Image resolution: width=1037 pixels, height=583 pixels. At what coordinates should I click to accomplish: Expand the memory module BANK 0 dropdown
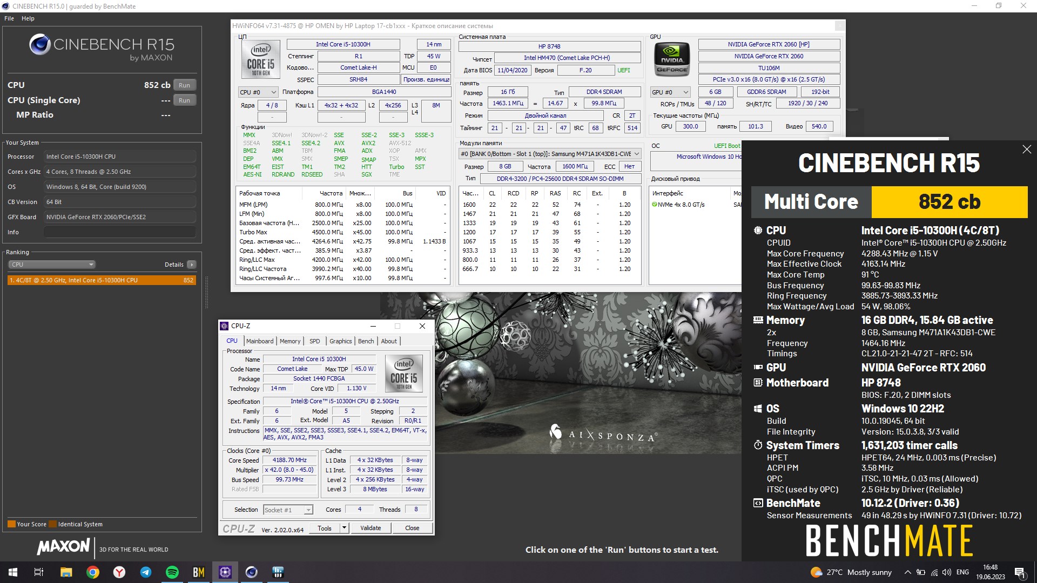pyautogui.click(x=550, y=154)
